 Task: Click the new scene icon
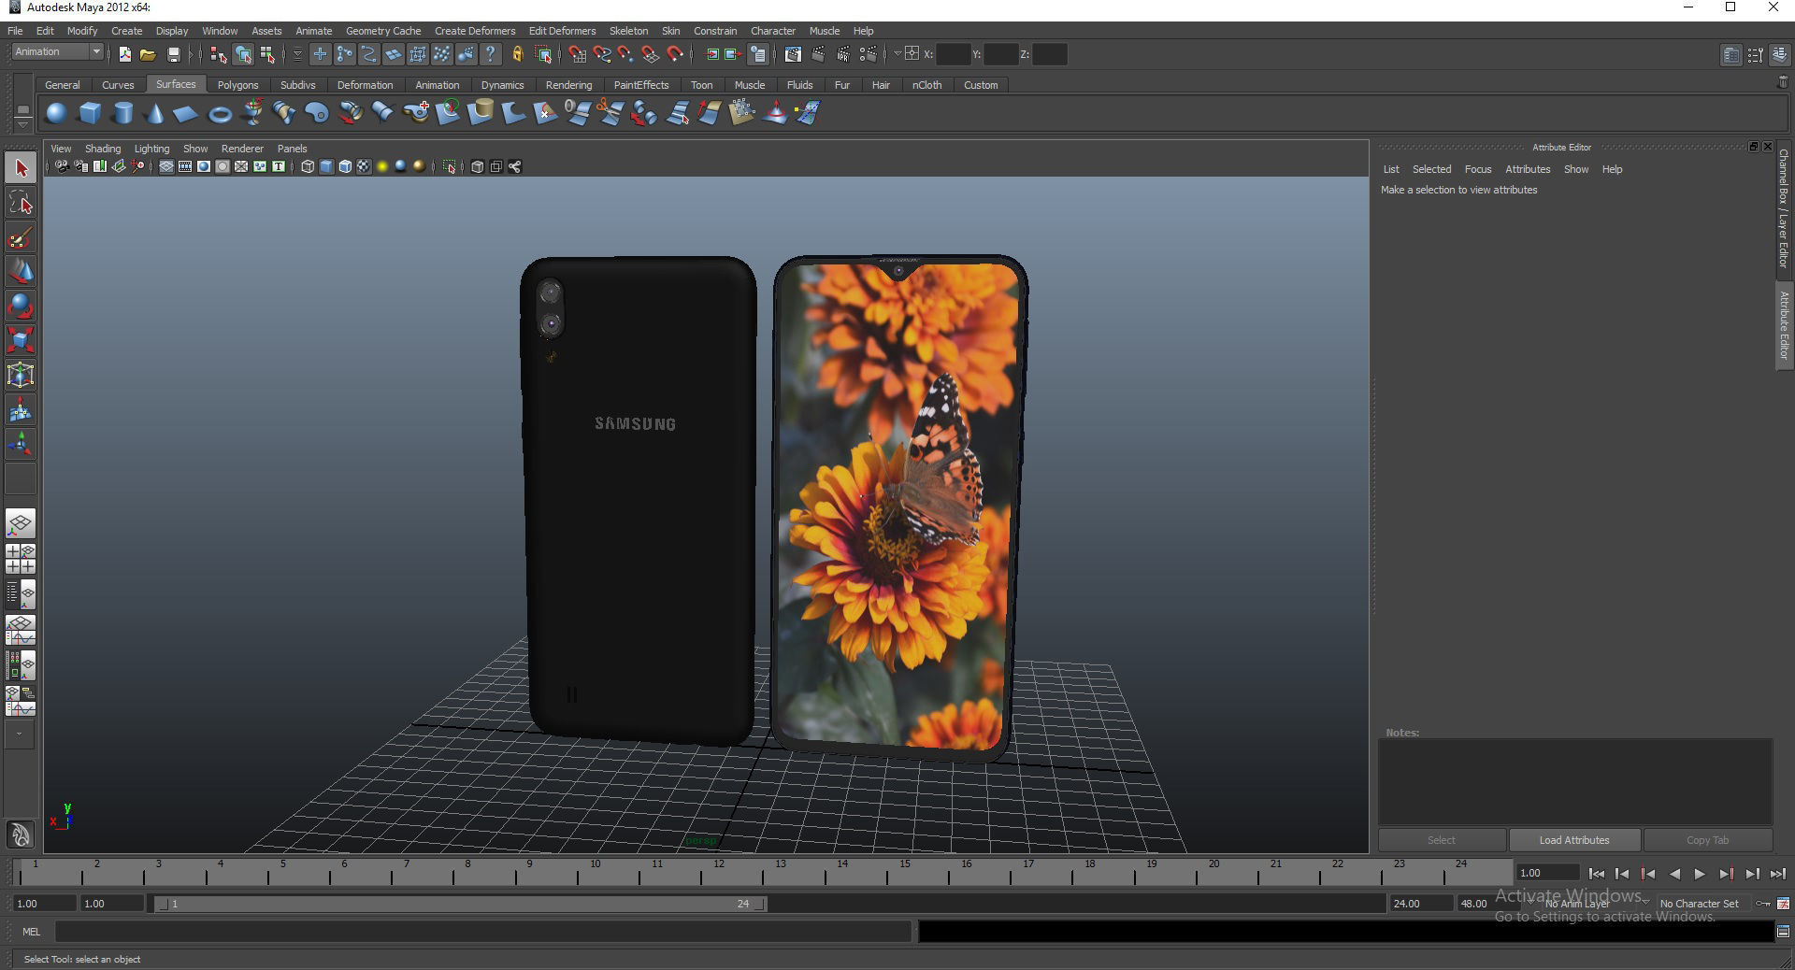click(x=124, y=54)
